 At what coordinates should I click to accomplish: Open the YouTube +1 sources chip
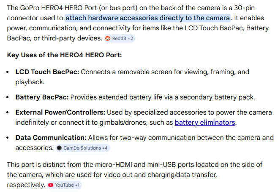pyautogui.click(x=64, y=185)
